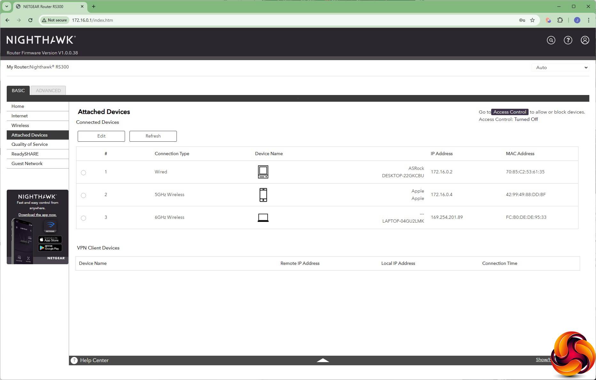Reload the router page
The width and height of the screenshot is (596, 380).
[30, 20]
